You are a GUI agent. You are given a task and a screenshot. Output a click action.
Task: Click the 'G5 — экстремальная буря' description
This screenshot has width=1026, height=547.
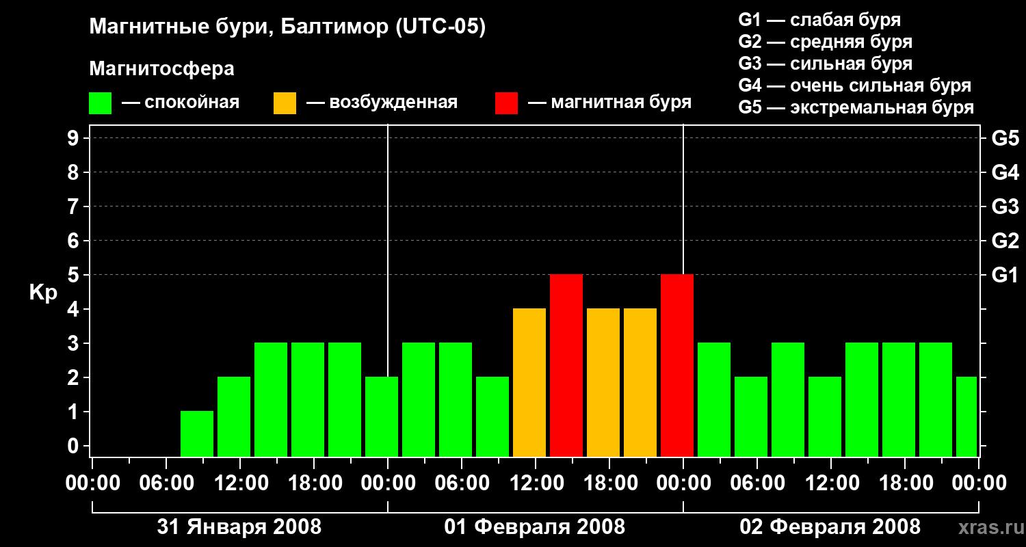856,107
